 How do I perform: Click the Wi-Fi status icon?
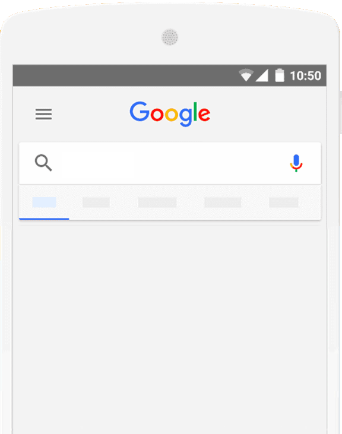pos(246,75)
